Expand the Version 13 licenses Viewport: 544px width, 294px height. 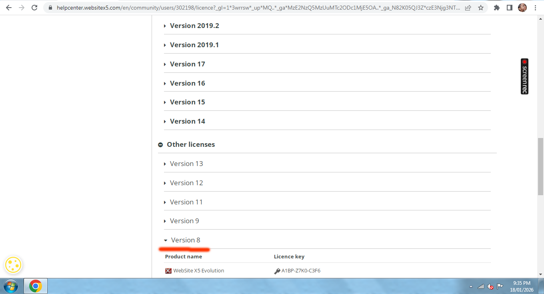tap(186, 164)
